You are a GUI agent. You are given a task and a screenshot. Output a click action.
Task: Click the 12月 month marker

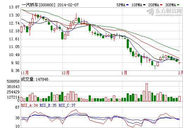coord(65,73)
